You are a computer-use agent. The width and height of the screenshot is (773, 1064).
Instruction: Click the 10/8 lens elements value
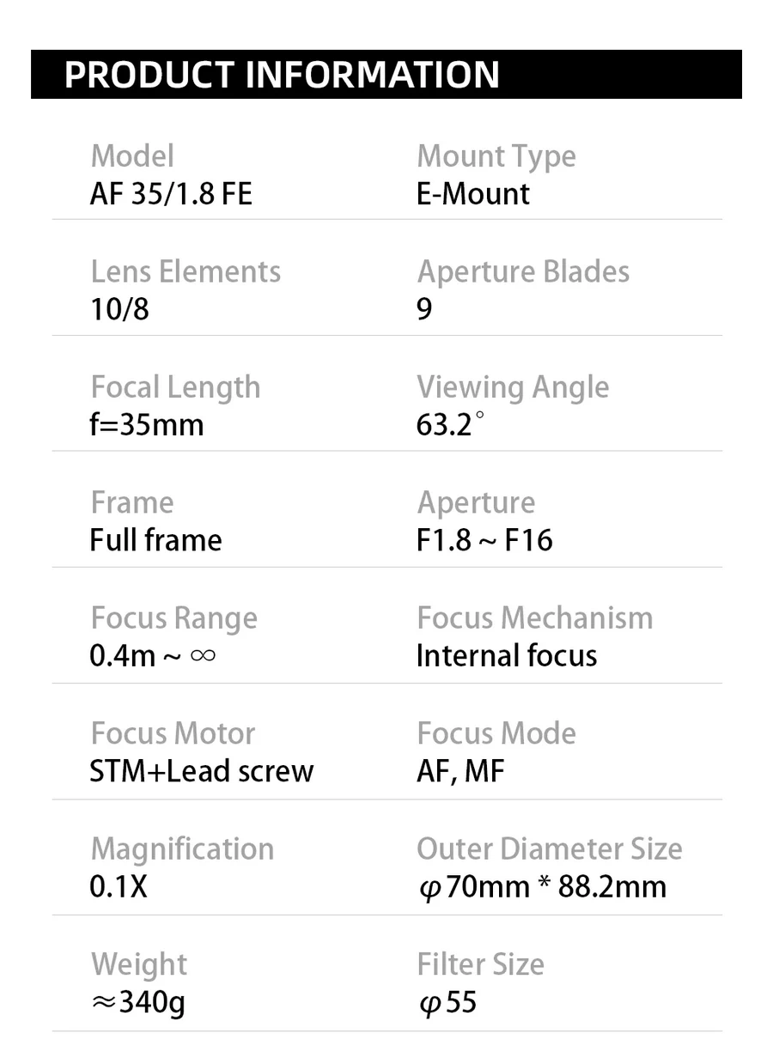(119, 309)
